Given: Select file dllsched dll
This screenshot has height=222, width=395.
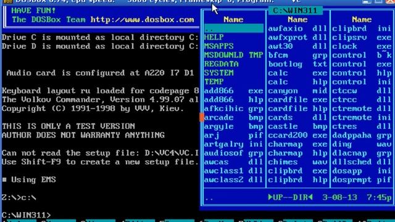Looking at the screenshot, I should coord(362,162).
